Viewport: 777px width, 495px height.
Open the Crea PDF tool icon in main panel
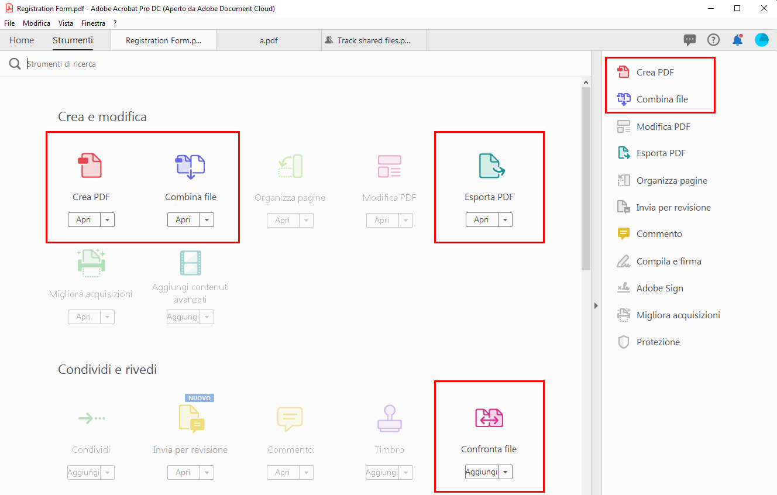(x=90, y=166)
